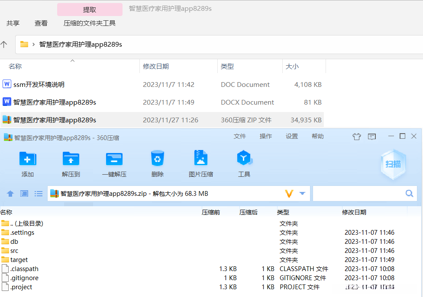Image resolution: width=423 pixels, height=297 pixels.
Task: Click the 一键解压 one-click extract icon
Action: click(x=114, y=159)
